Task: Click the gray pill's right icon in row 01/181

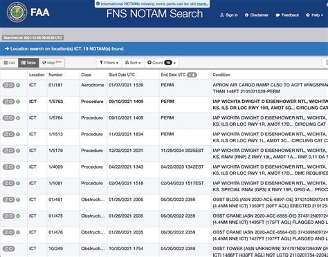Action: [x=11, y=85]
